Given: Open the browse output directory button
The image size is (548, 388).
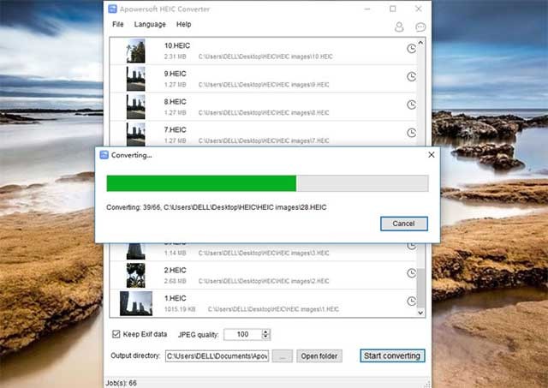Looking at the screenshot, I should pos(283,356).
